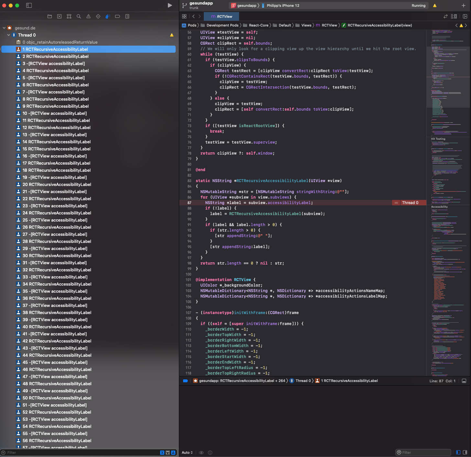Open the Pods breadcrumb menu

click(189, 25)
